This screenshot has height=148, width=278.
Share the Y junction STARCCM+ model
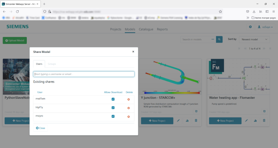196,111
